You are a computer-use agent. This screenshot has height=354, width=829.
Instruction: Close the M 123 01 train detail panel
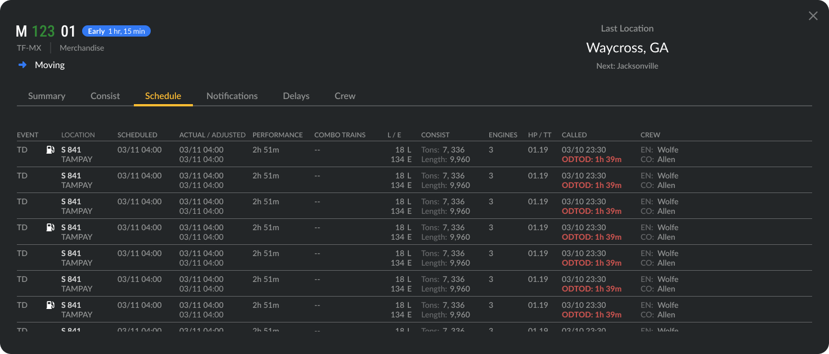click(x=813, y=16)
